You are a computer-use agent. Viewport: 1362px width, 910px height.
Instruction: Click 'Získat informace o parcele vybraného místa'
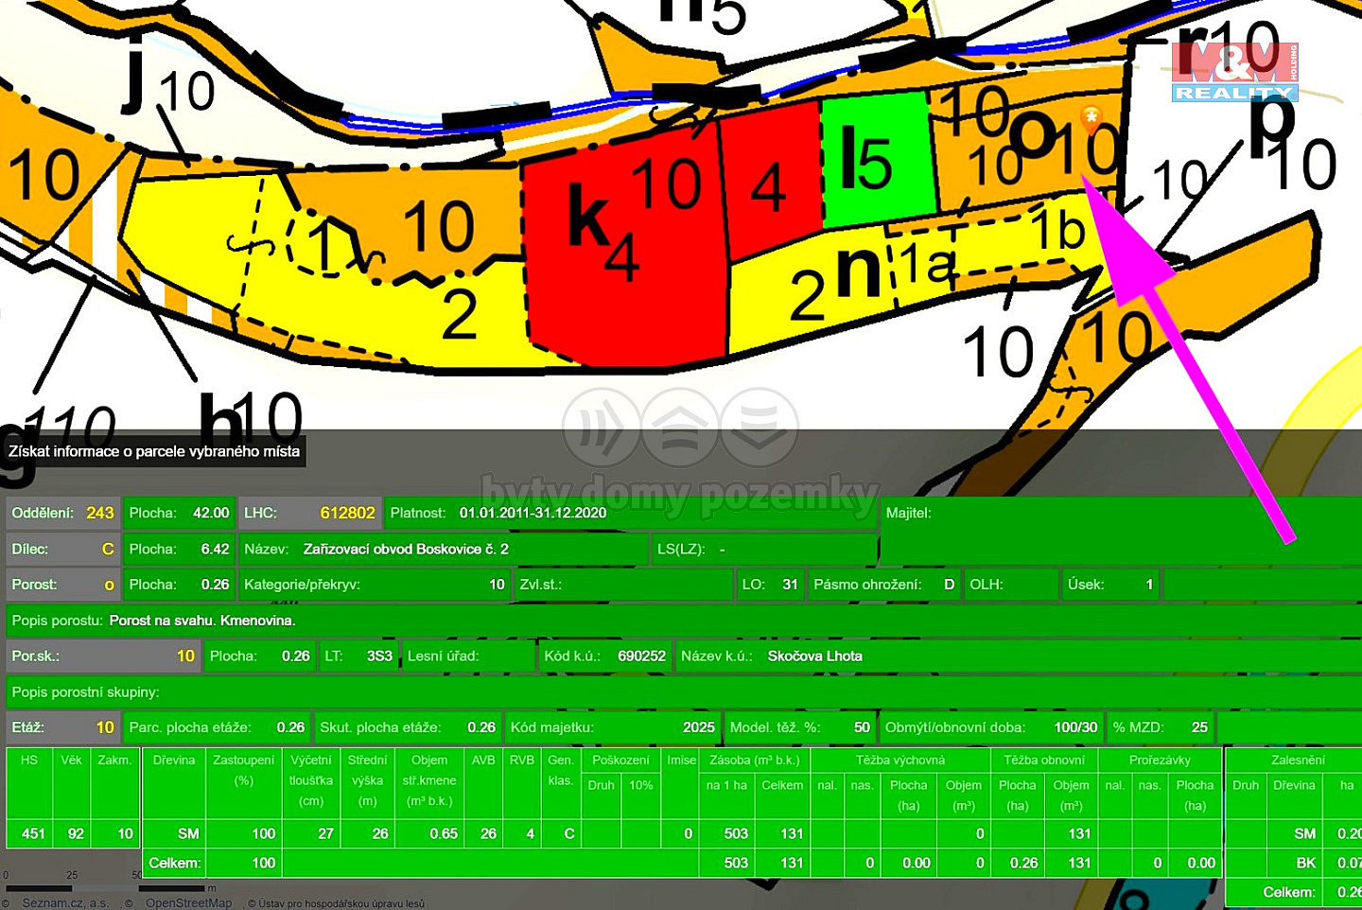click(x=154, y=451)
